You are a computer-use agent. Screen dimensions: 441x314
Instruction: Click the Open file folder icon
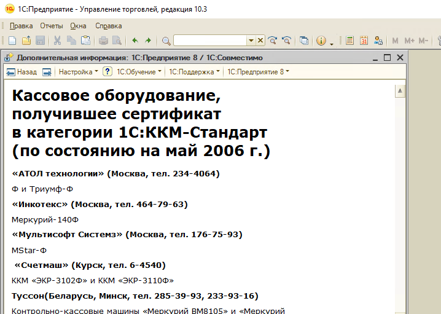tap(26, 41)
